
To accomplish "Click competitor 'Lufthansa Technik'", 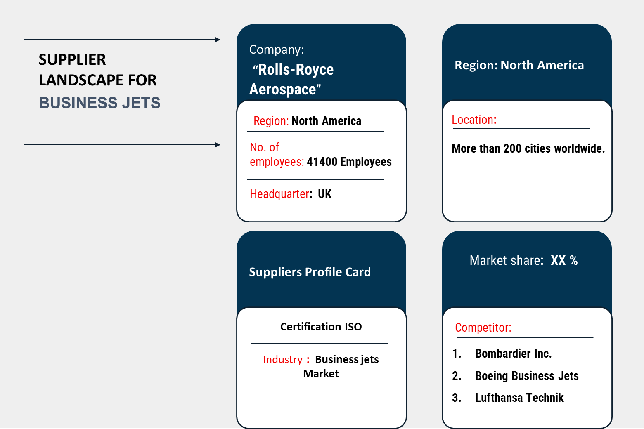I will pos(519,398).
